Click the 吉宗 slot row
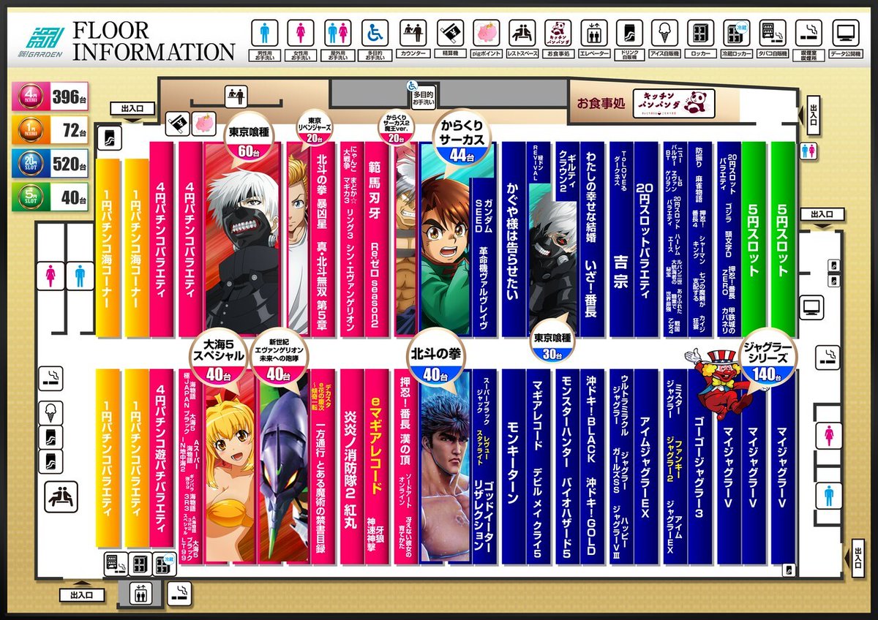 coord(621,240)
